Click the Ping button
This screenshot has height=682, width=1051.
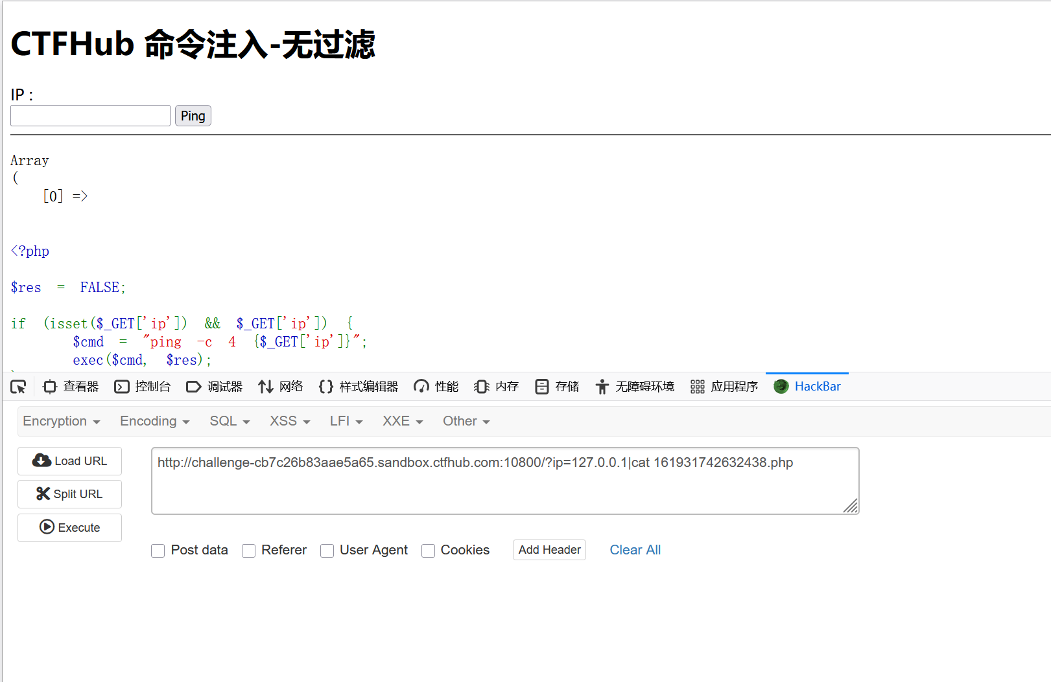click(x=193, y=116)
